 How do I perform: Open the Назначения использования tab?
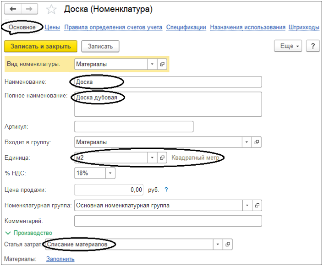(x=247, y=27)
